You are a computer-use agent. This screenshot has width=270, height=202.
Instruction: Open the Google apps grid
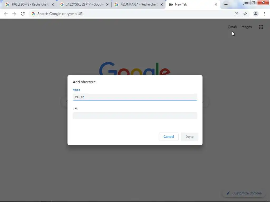[x=261, y=27]
